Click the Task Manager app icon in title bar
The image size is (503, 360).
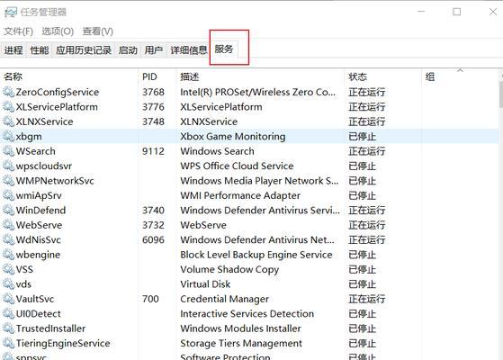click(11, 13)
